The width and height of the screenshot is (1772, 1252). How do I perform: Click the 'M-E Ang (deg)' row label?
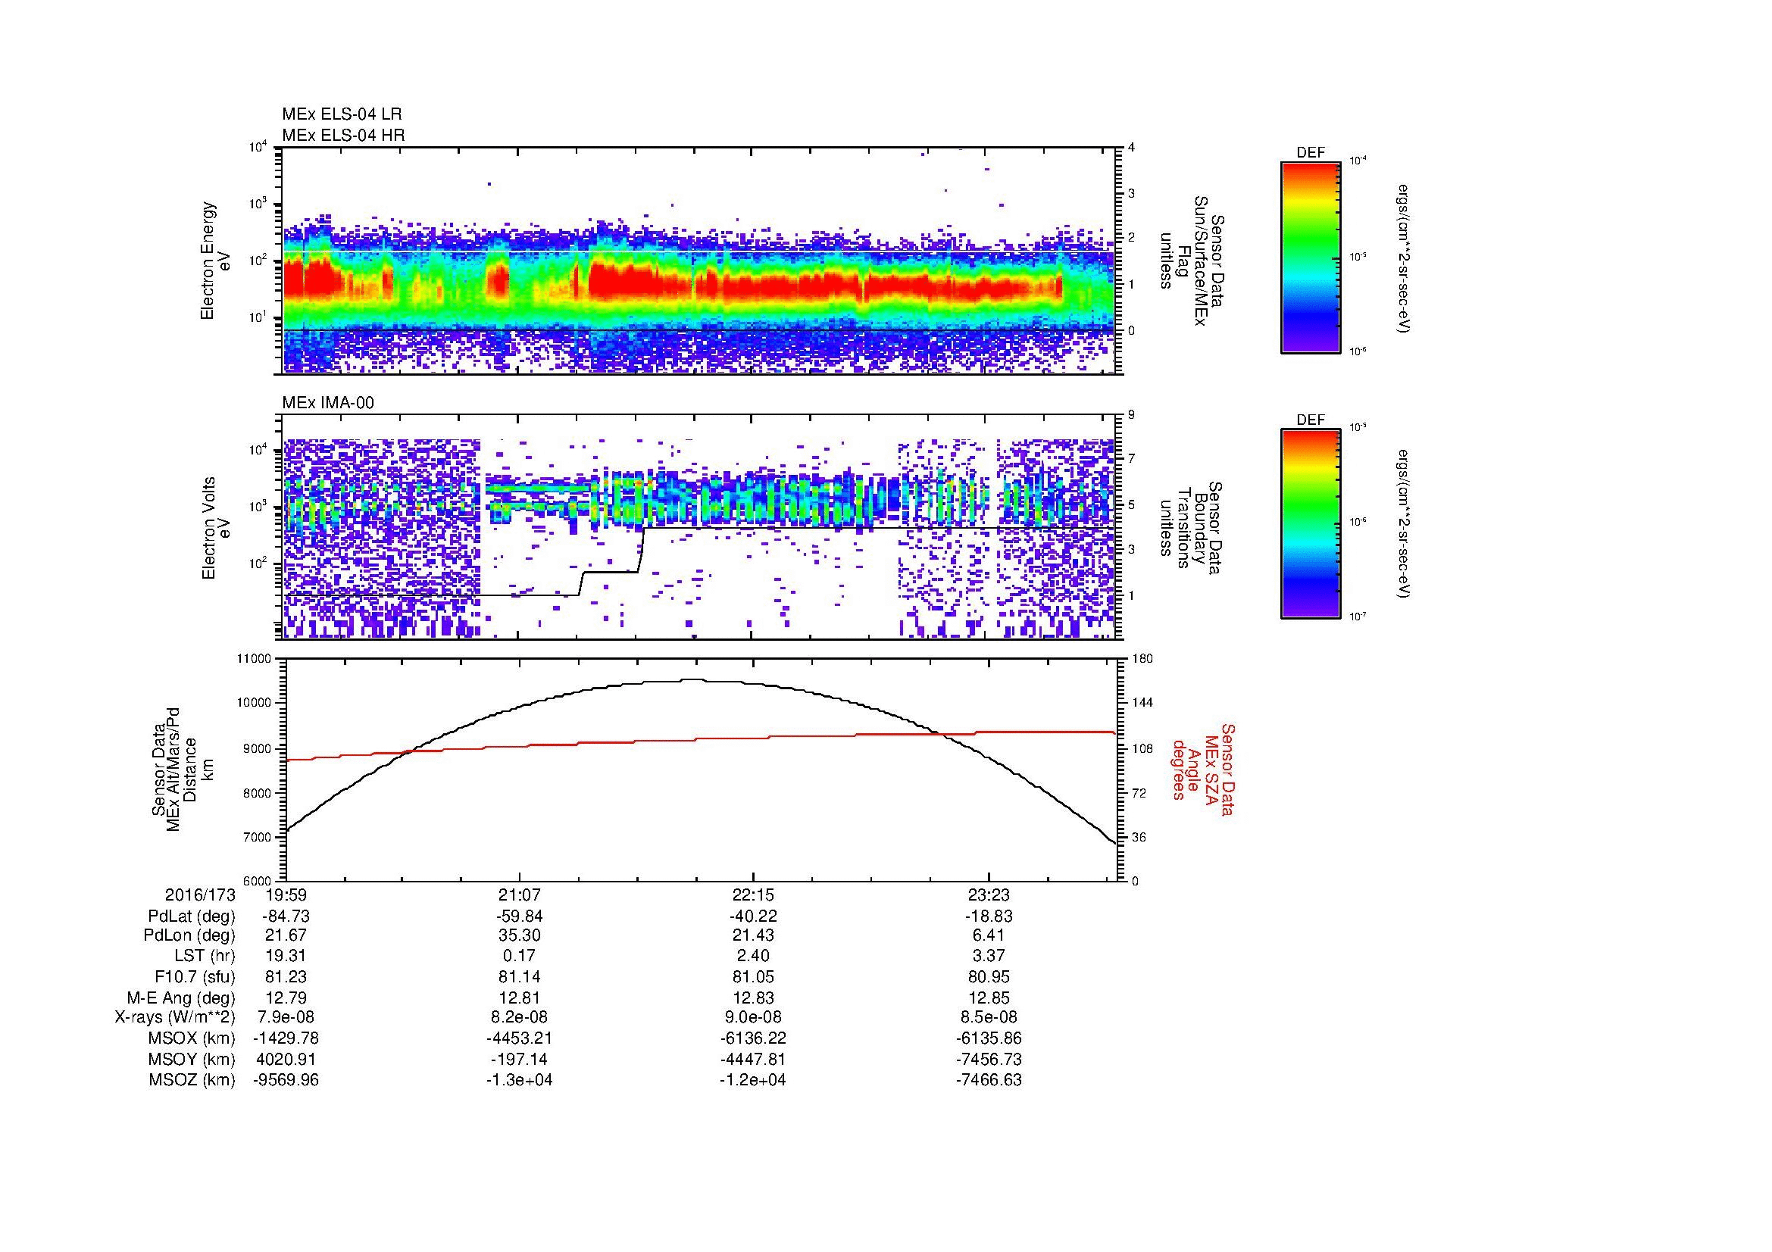point(180,998)
